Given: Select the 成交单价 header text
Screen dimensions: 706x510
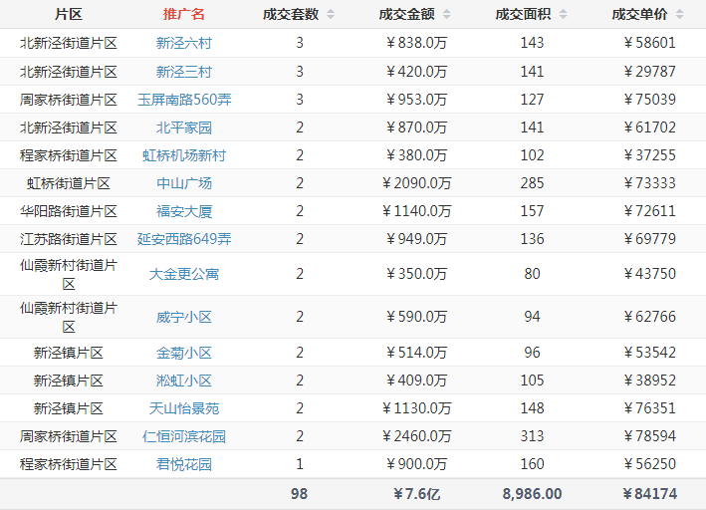Looking at the screenshot, I should pyautogui.click(x=639, y=14).
